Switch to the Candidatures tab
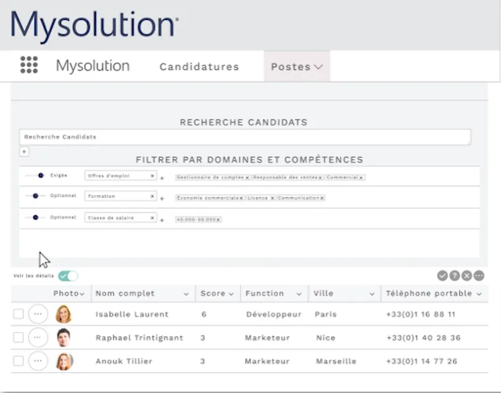The height and width of the screenshot is (393, 501). click(x=199, y=66)
